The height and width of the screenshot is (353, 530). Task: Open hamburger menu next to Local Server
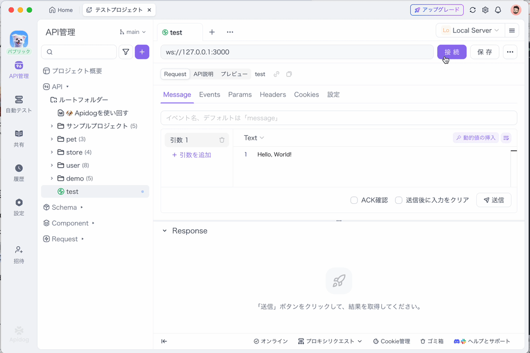click(512, 30)
